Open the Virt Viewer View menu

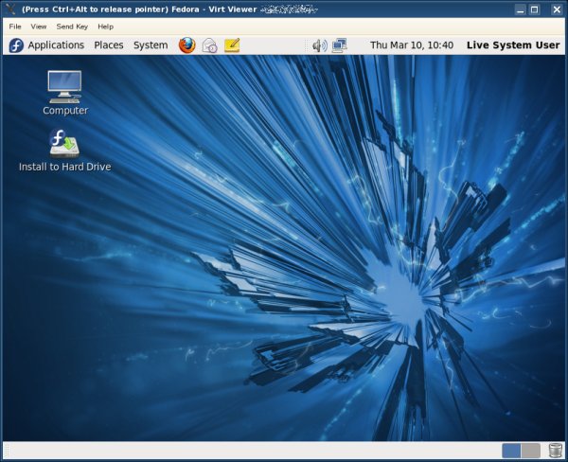[39, 27]
